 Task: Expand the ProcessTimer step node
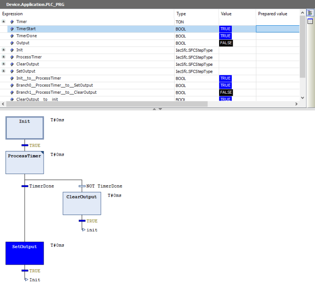pos(4,57)
